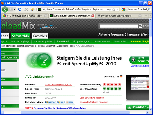Click the horizontal scrollbar right arrow

tap(147, 112)
